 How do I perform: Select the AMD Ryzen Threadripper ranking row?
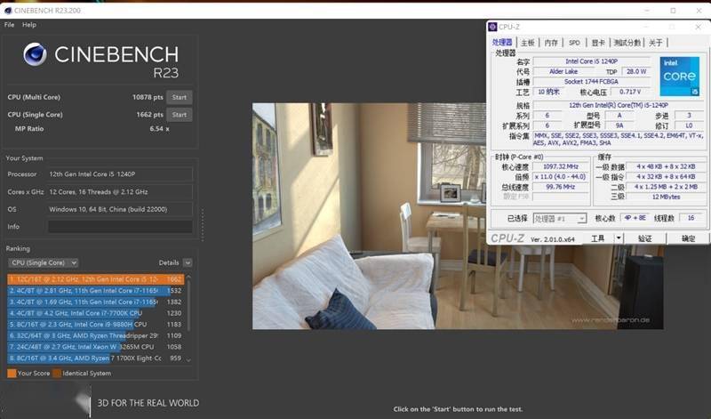click(95, 335)
